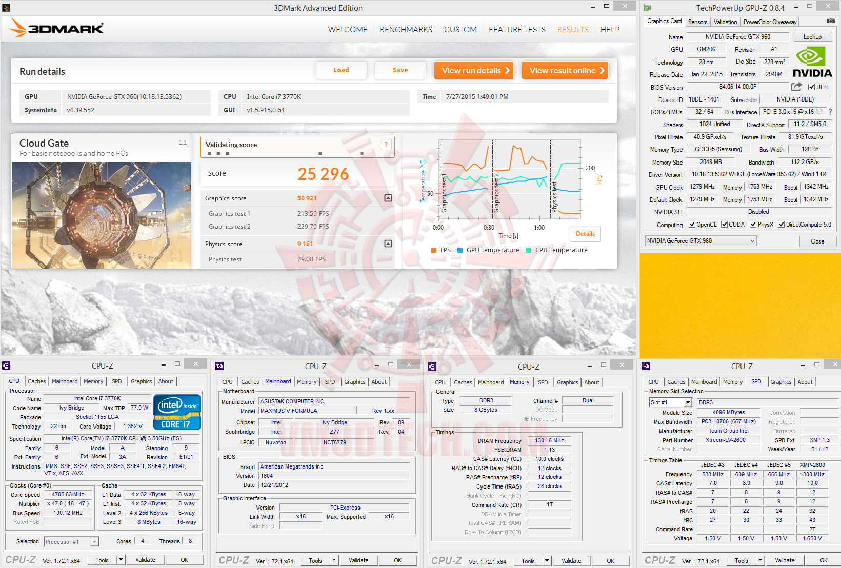
Task: Click the Save button in Run details
Action: pyautogui.click(x=400, y=70)
